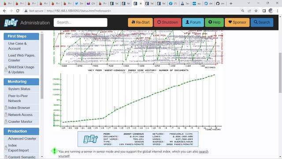
Task: Click the YaCy logo in the header
Action: point(11,23)
